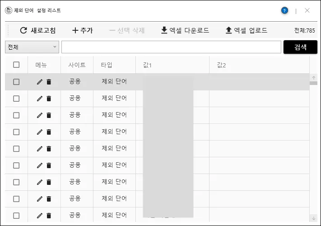Click the pencil edit icon in first row
This screenshot has height=226, width=321.
click(40, 82)
